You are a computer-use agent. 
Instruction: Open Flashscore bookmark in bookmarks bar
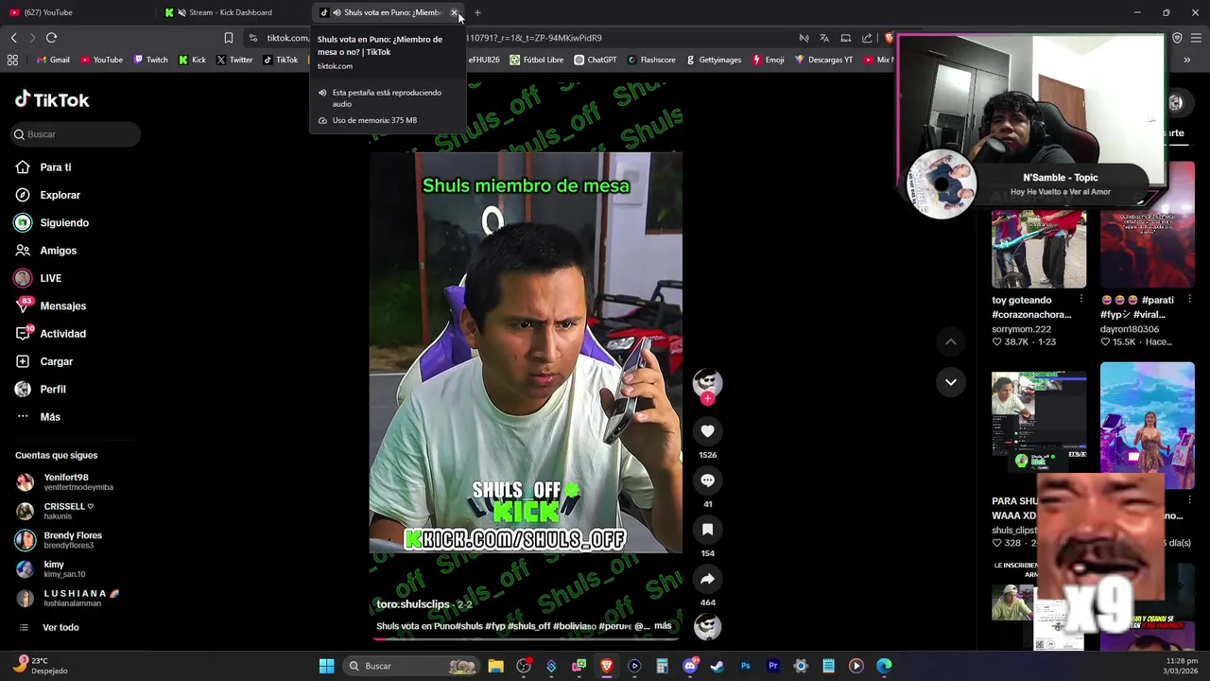[x=650, y=60]
